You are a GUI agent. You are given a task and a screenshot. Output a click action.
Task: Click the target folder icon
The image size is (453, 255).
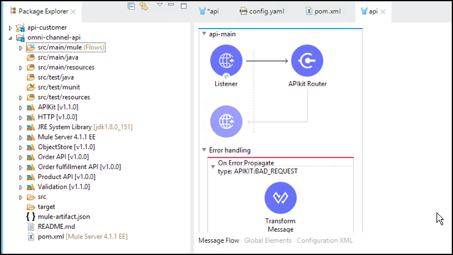coord(31,207)
